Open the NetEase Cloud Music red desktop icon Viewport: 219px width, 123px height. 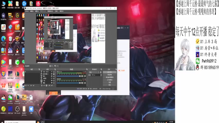[x=38, y=4]
